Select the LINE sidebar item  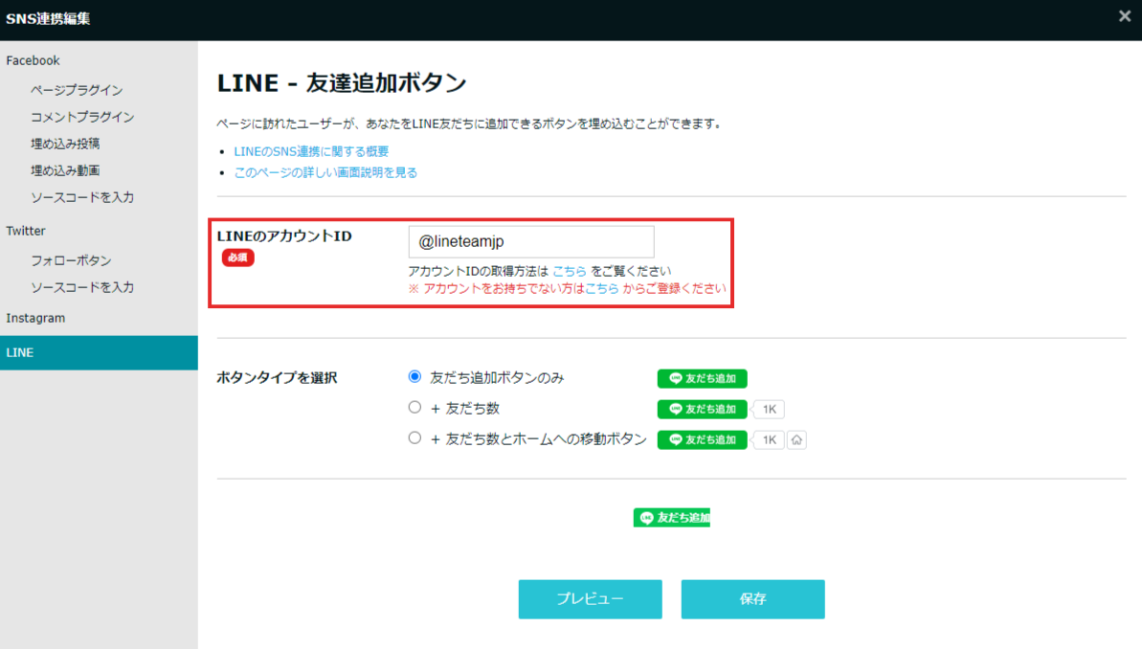(99, 352)
